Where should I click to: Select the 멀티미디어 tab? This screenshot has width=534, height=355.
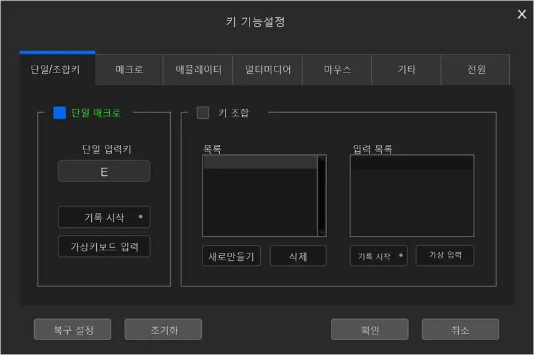(x=268, y=69)
